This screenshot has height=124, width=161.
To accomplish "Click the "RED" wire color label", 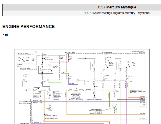I will pos(63,61).
